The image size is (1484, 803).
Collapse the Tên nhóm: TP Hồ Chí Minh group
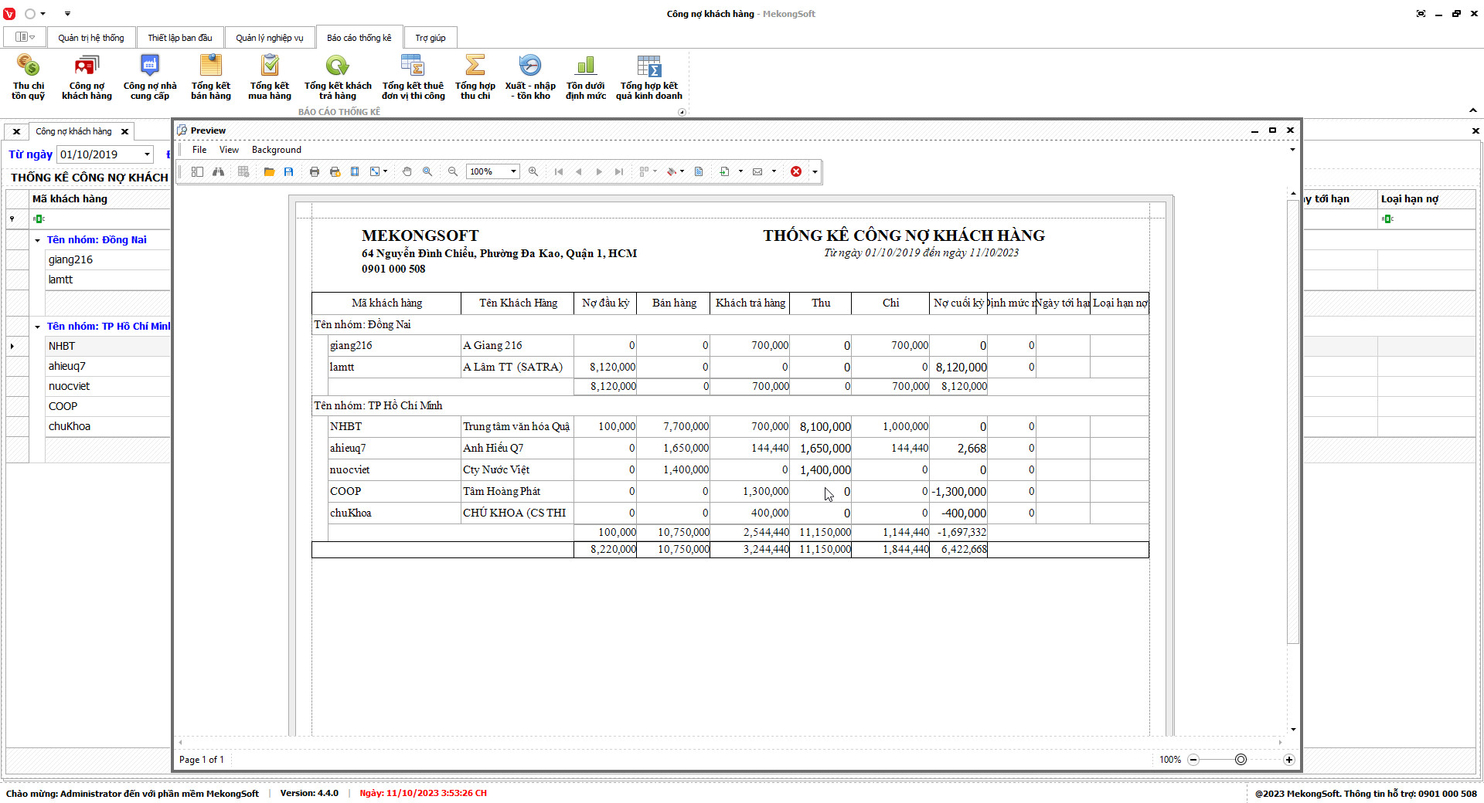[x=37, y=327]
